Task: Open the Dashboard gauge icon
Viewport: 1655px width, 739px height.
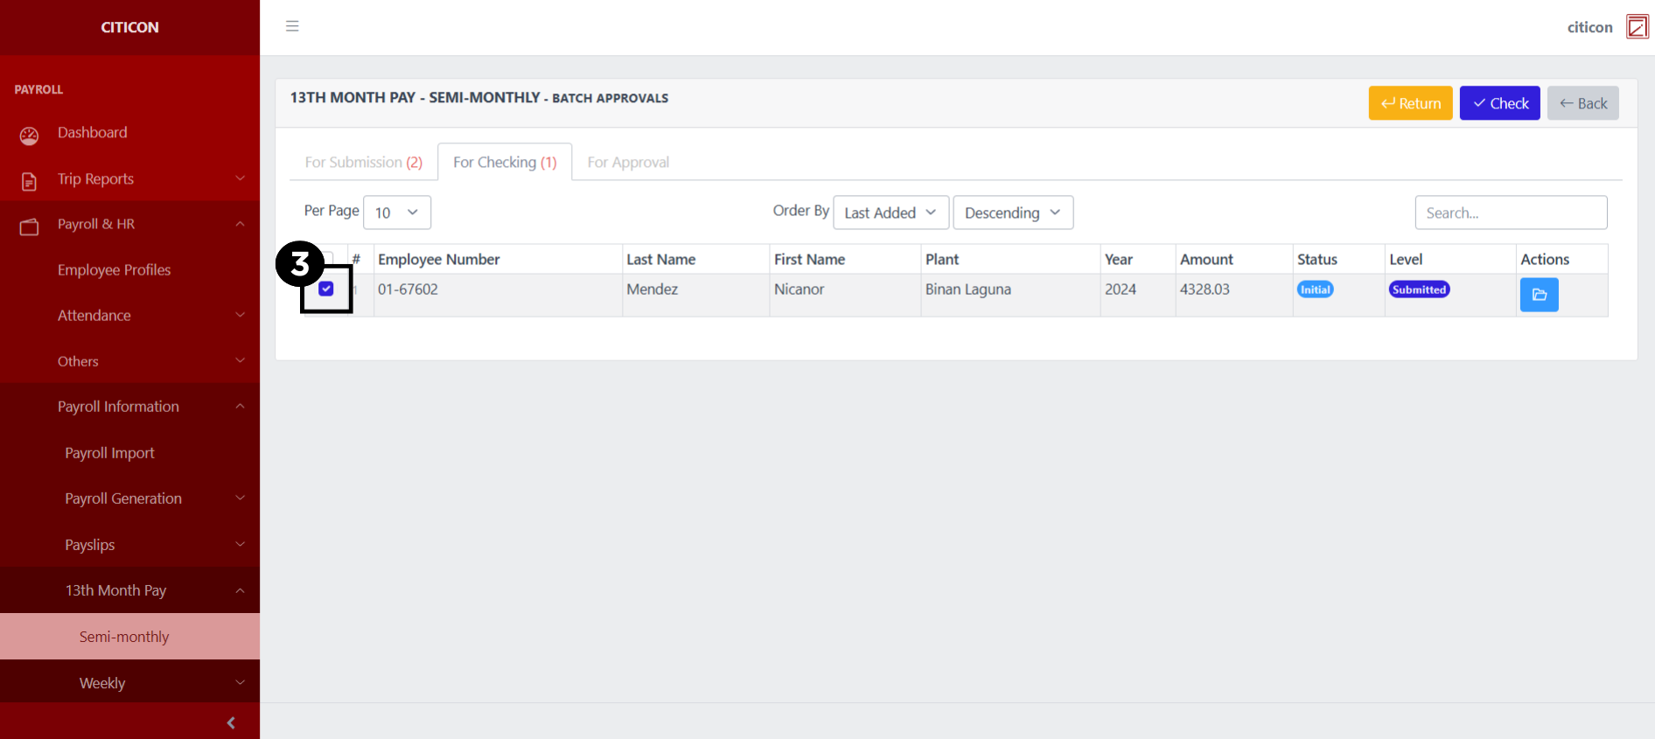Action: (29, 136)
